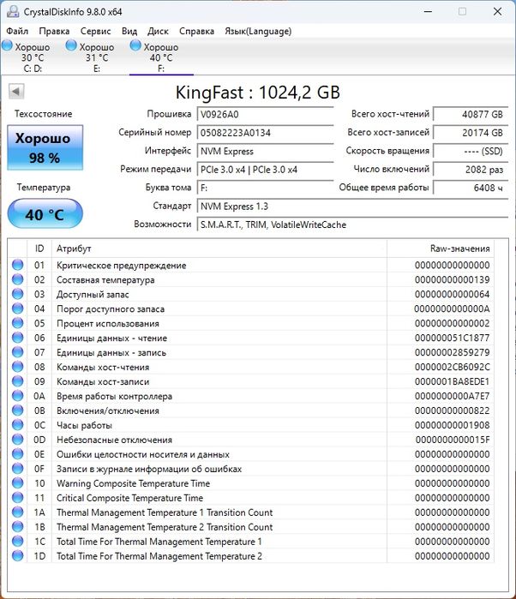
Task: Click status orb for row 0F error log entries
Action: [18, 469]
